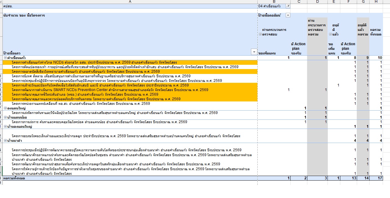Open the คปสอ. report filter funnel button
Screen dimensions: 390x198
(288, 6)
